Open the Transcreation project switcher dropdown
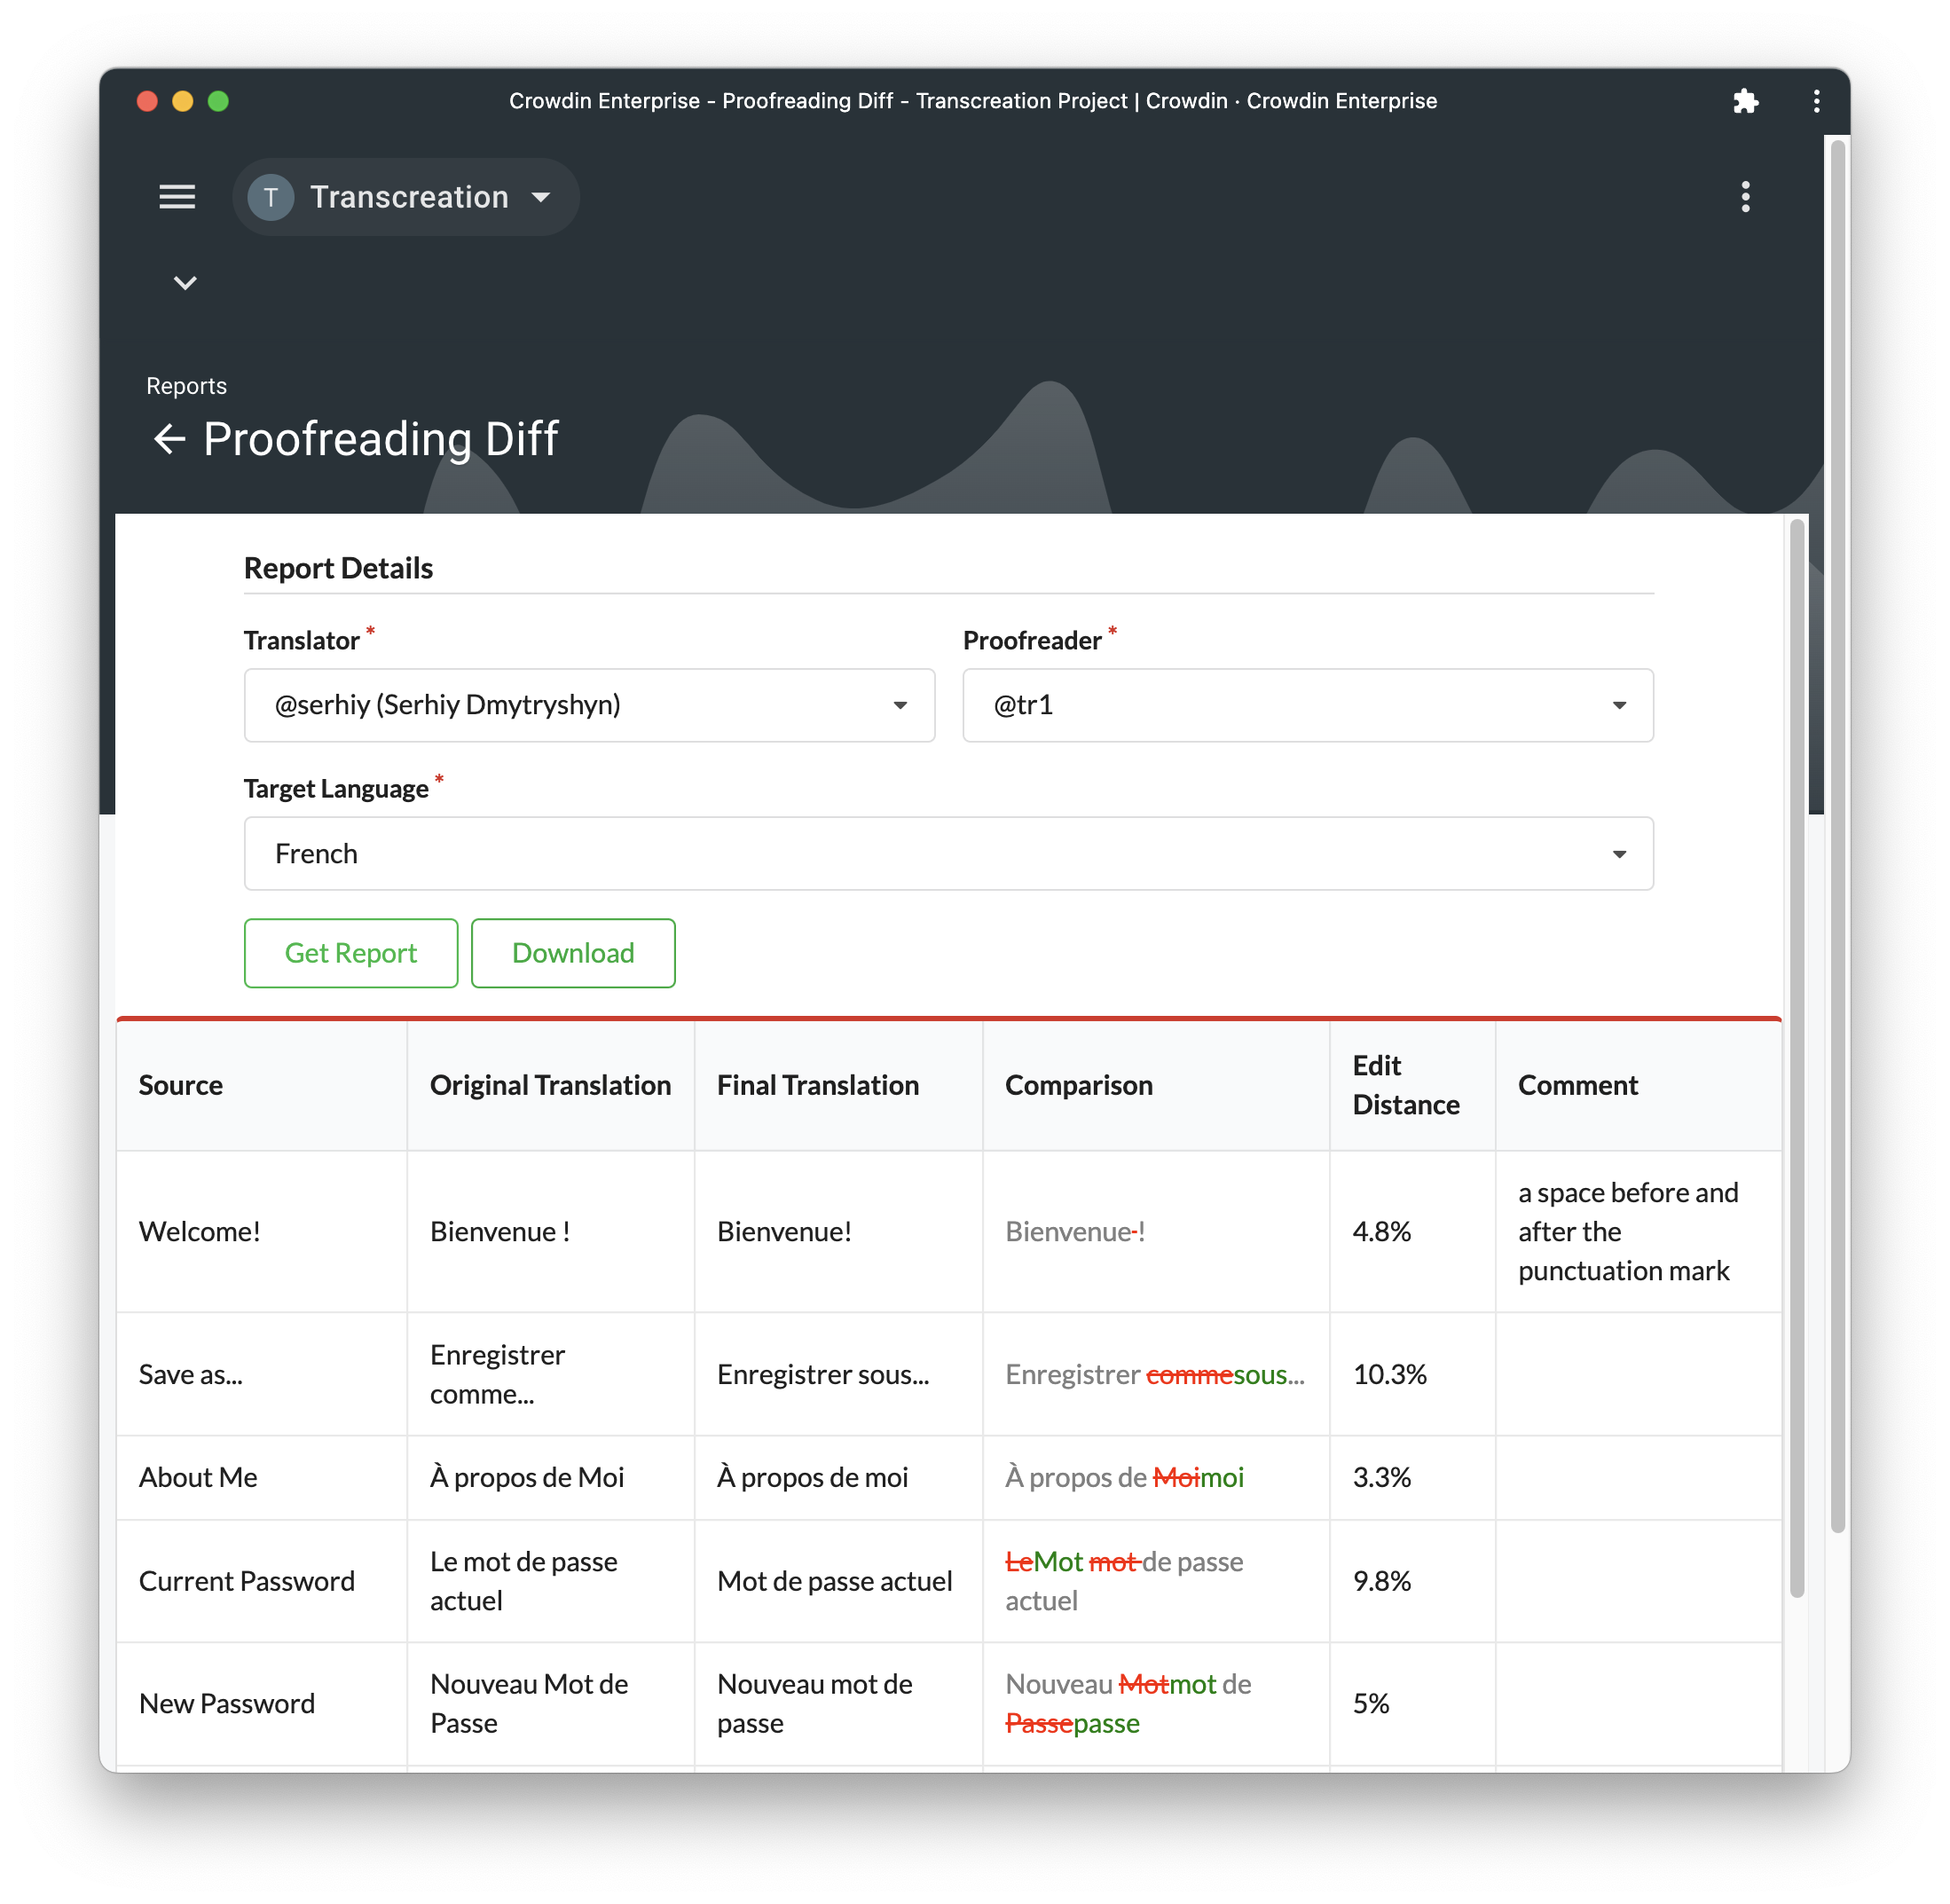 tap(406, 197)
